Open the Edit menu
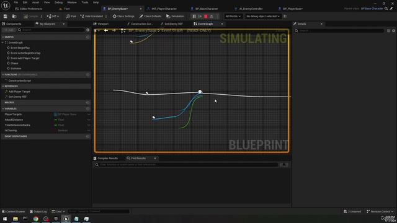The width and height of the screenshot is (397, 223). [25, 2]
